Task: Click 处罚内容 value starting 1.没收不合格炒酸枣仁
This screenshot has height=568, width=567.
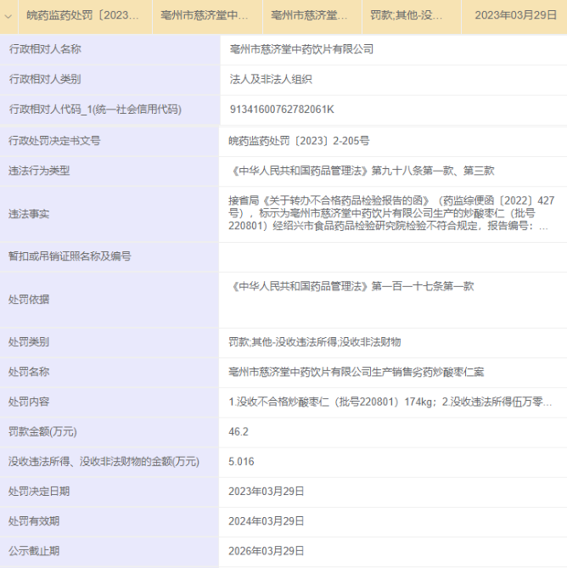Action: point(390,402)
